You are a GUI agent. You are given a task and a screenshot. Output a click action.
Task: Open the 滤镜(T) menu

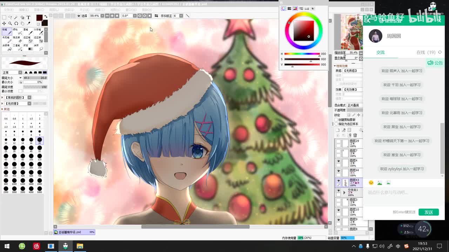tap(100, 10)
